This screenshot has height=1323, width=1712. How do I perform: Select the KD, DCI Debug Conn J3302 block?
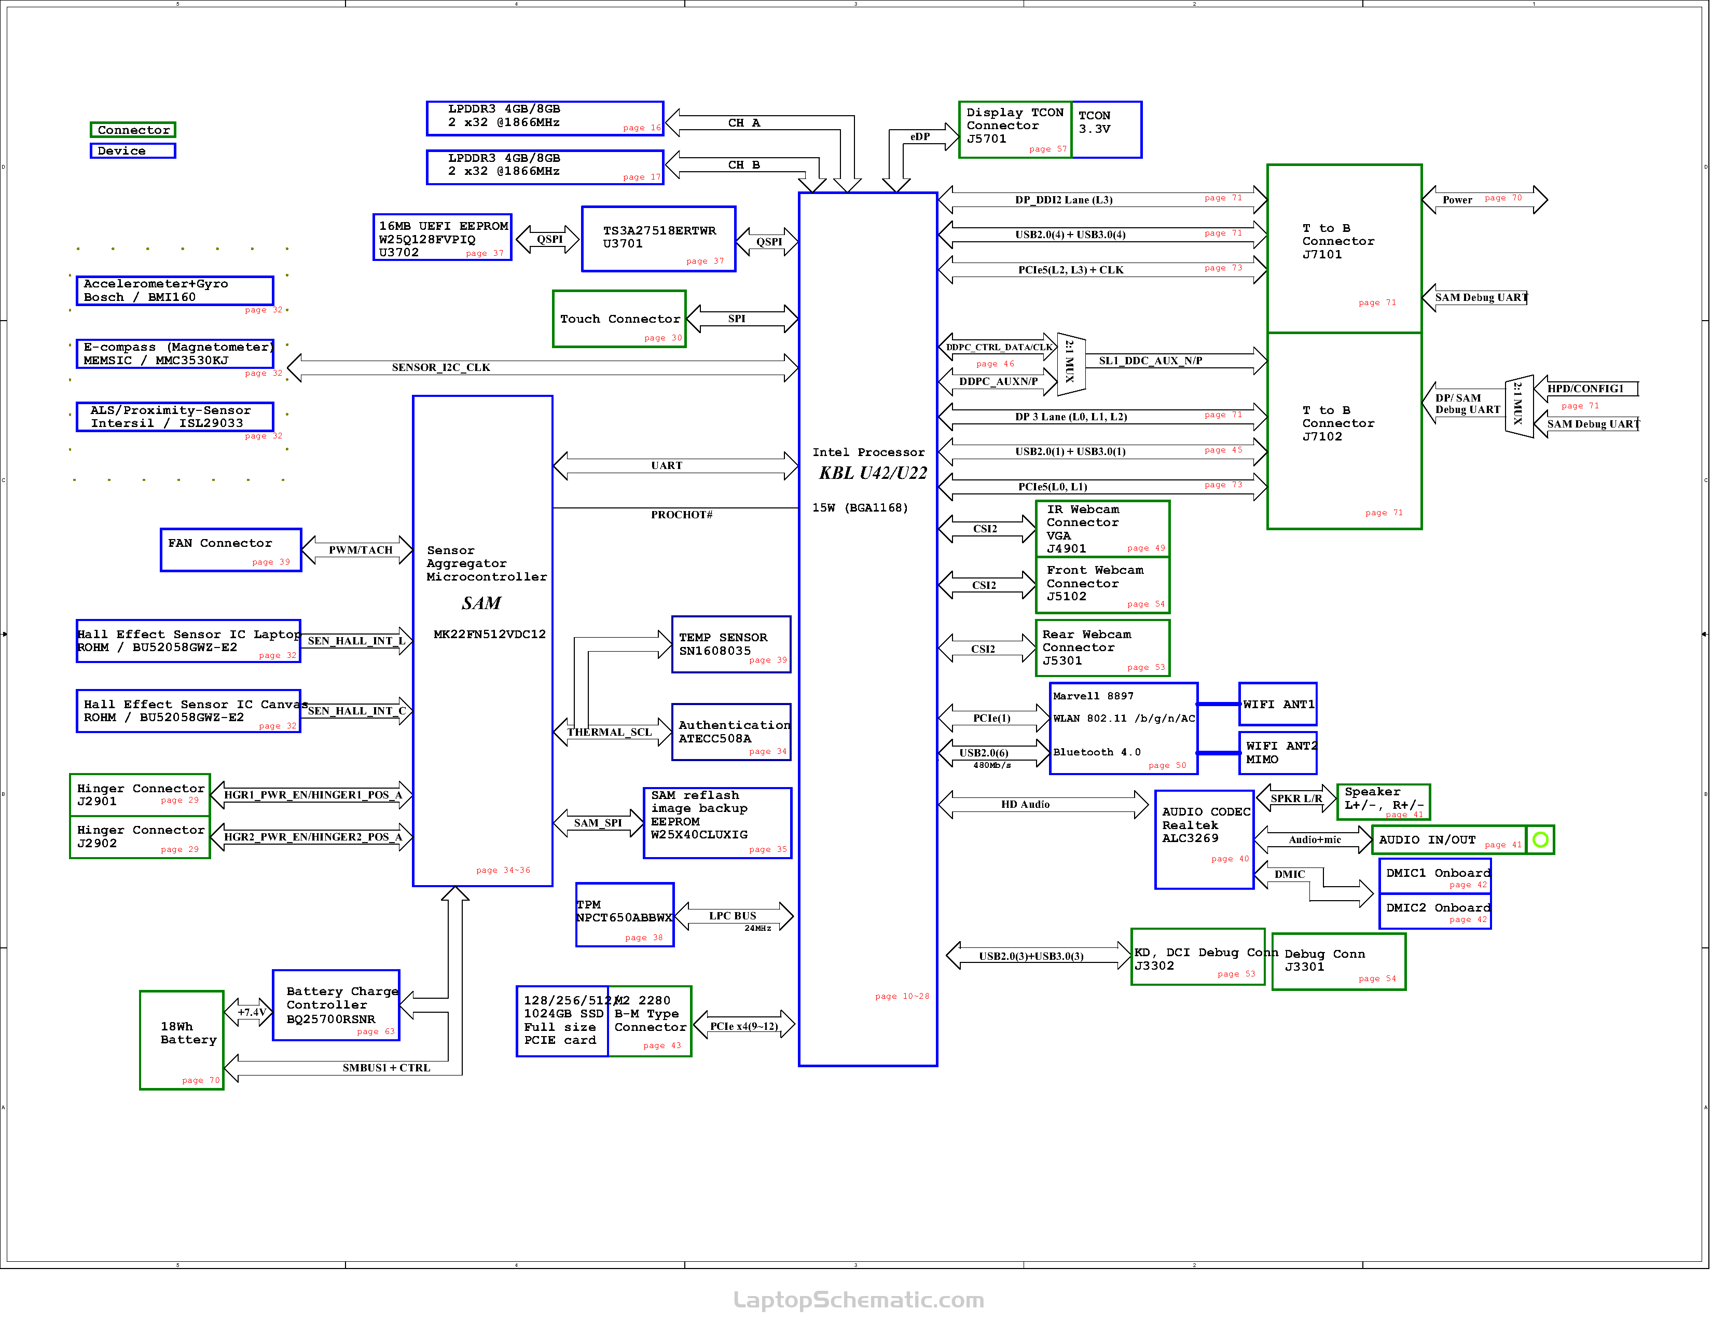[x=1198, y=956]
